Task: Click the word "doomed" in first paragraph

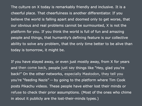Action: pyautogui.click(x=82, y=19)
